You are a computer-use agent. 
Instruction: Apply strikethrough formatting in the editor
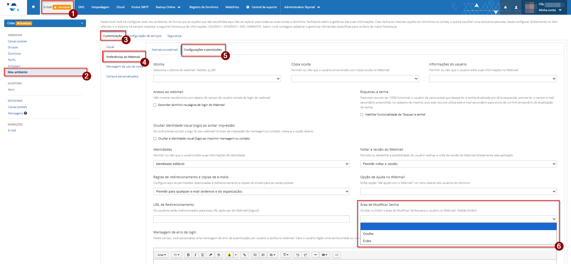[218, 255]
